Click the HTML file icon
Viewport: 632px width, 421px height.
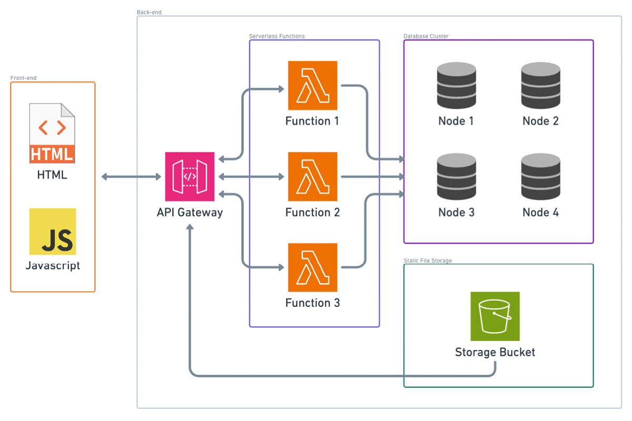coord(52,133)
